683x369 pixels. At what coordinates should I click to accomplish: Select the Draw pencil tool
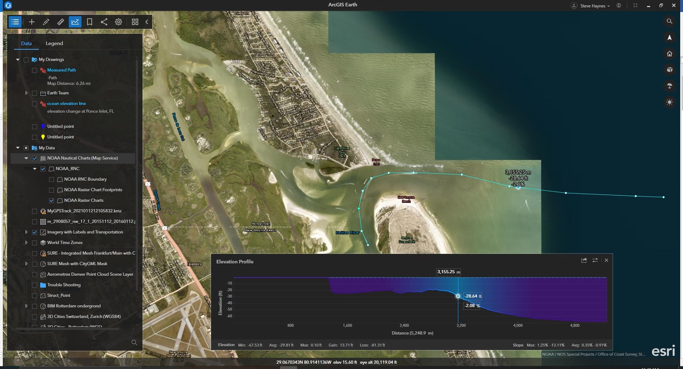[x=46, y=22]
